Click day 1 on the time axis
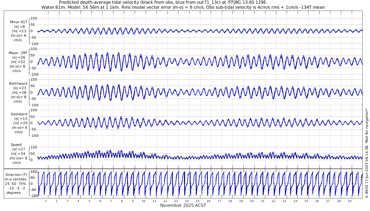 coord(46,201)
